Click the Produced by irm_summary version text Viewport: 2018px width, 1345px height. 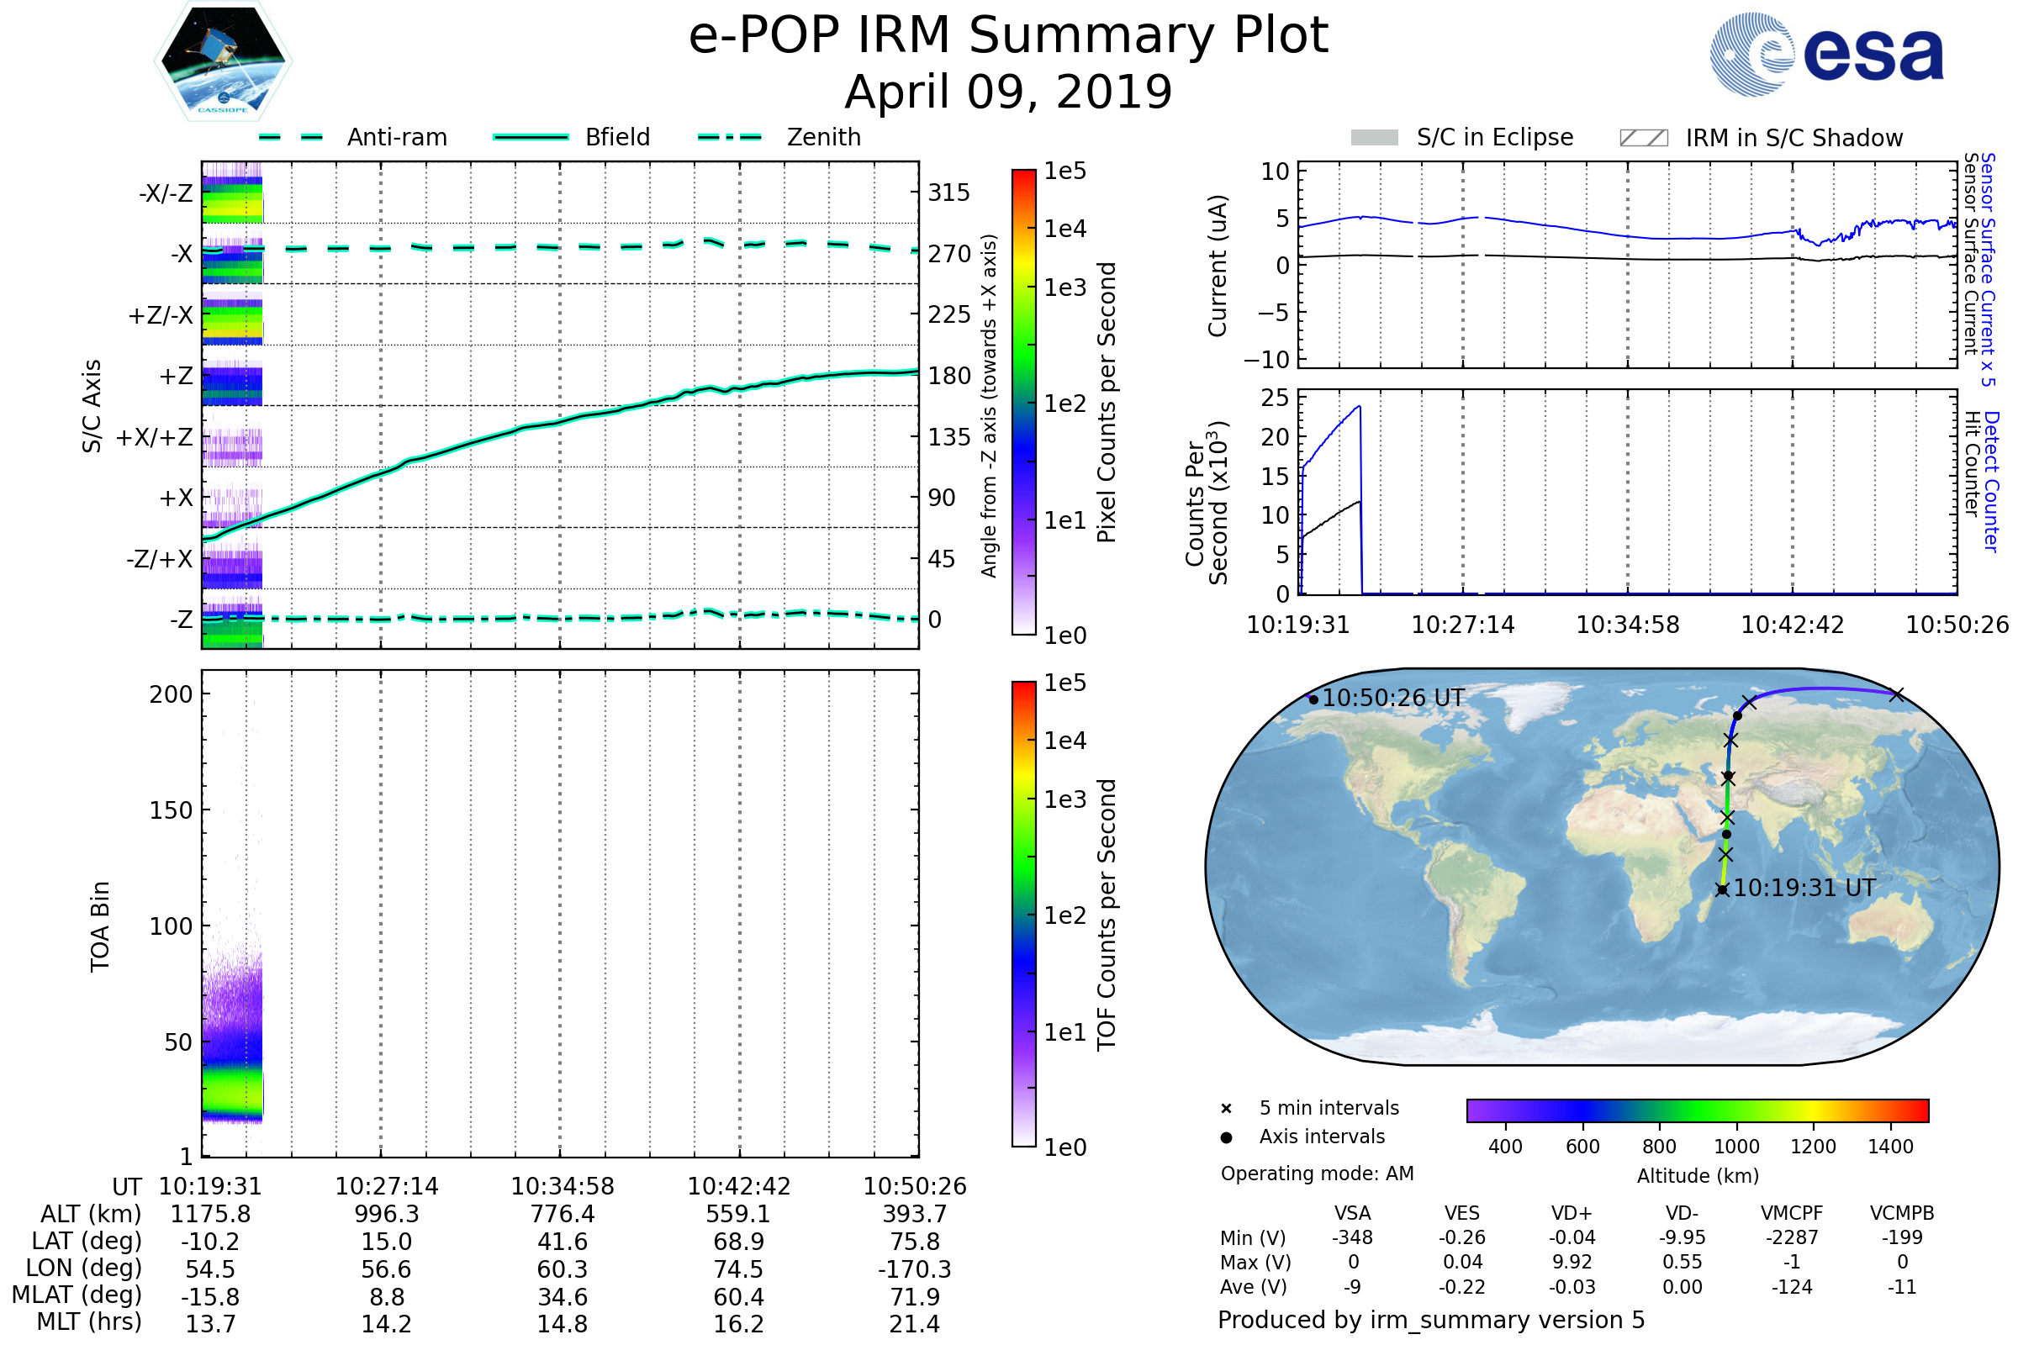click(x=1430, y=1319)
